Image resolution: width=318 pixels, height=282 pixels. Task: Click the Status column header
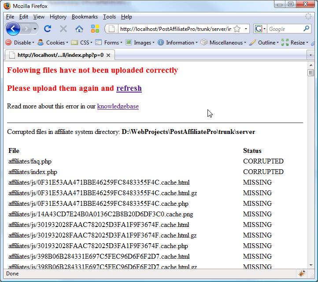click(252, 151)
